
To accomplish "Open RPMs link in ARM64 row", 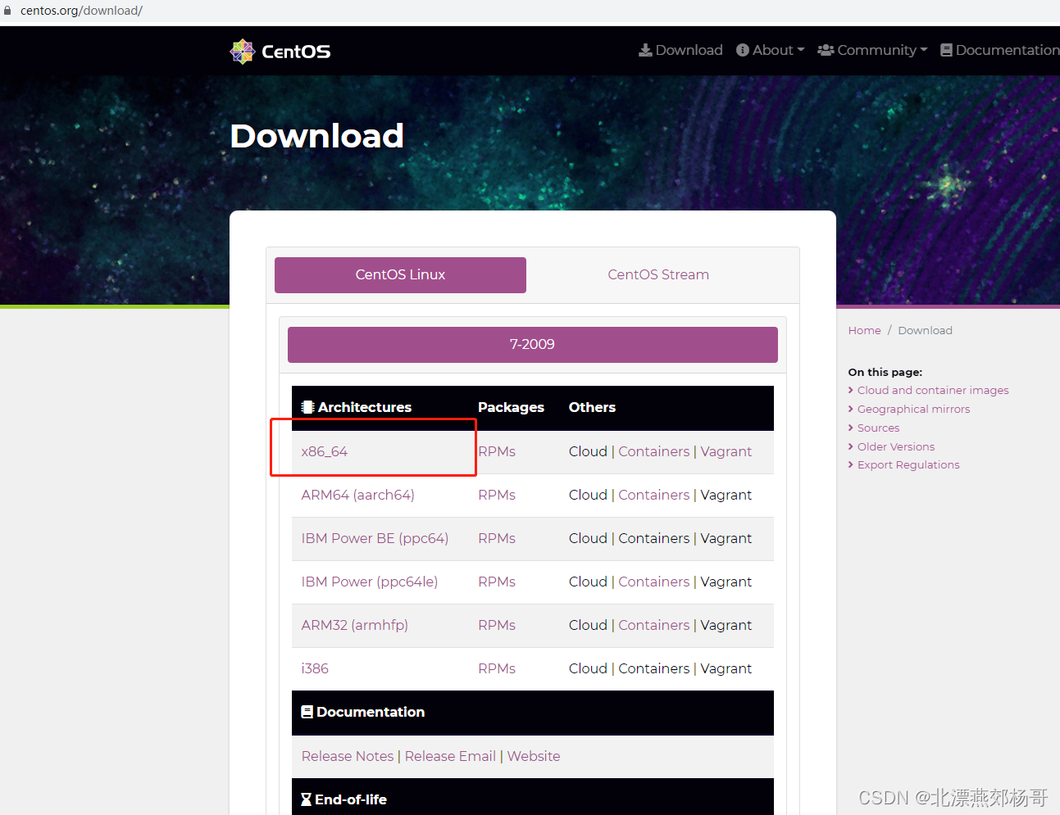I will (x=497, y=495).
